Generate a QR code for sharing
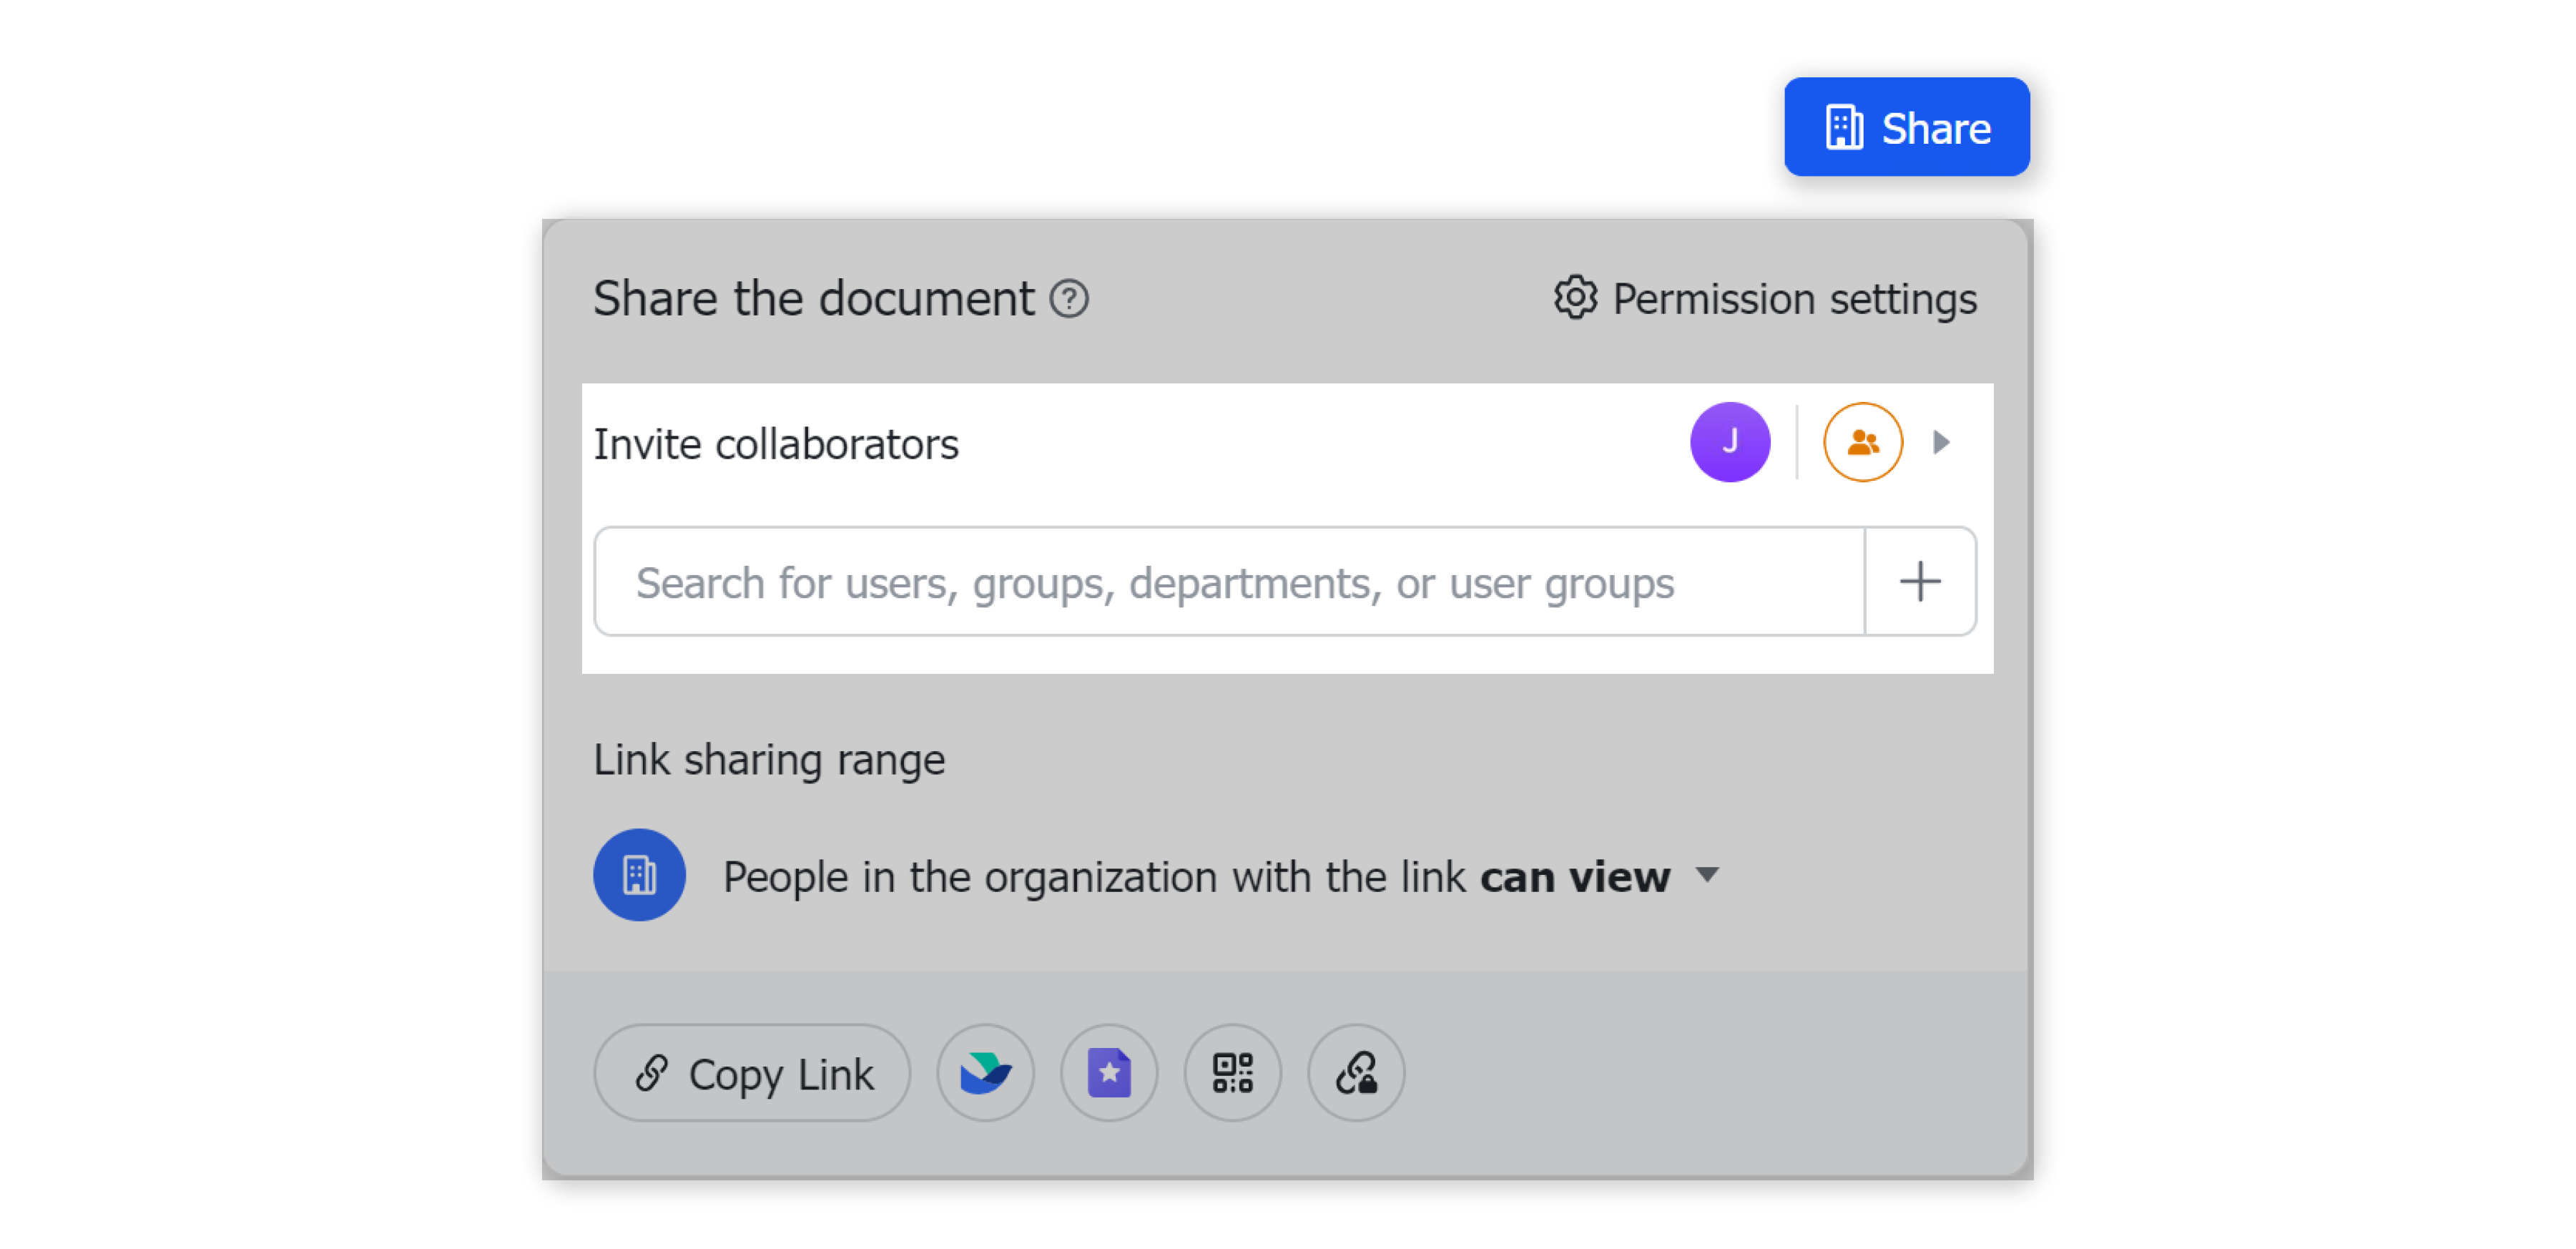 click(1232, 1072)
